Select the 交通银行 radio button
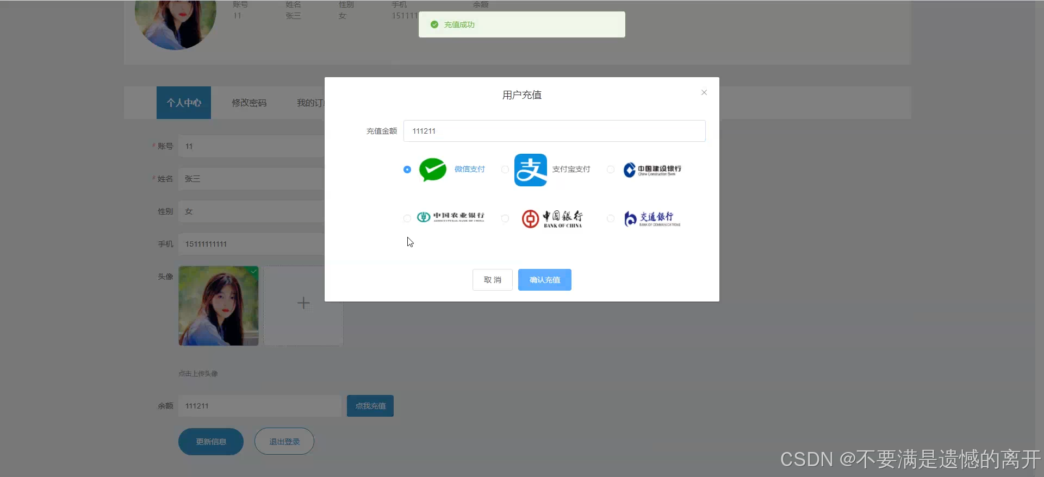 (611, 218)
